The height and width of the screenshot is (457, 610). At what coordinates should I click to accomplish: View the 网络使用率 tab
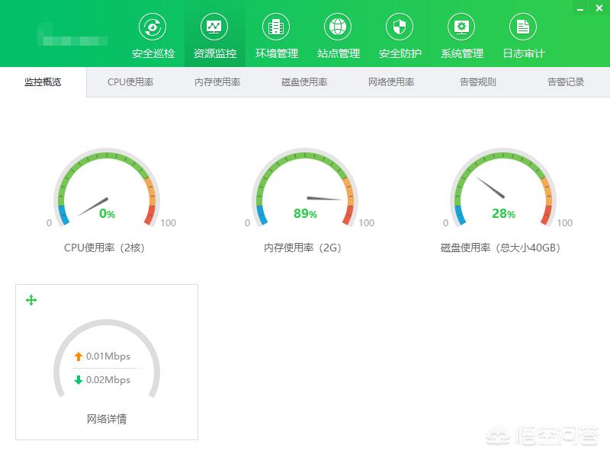pos(391,82)
